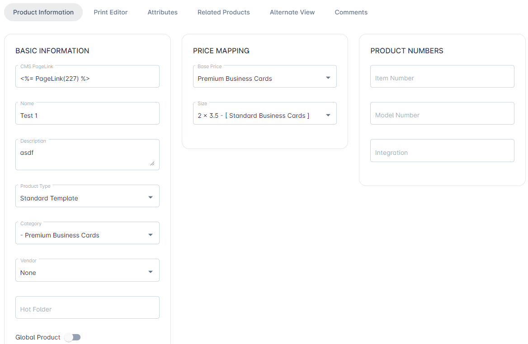Toggle the Global Product switch

(72, 337)
